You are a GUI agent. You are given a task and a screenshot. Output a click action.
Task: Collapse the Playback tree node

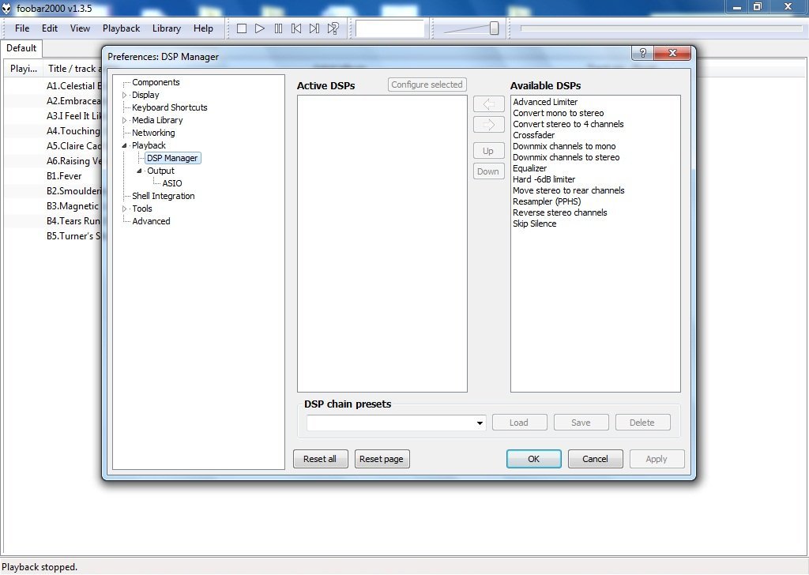(124, 145)
